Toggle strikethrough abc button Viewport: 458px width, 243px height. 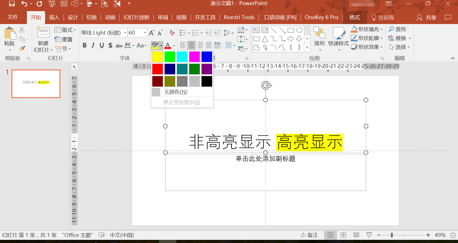(119, 45)
